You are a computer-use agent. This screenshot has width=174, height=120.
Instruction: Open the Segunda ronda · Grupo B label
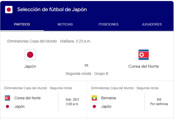click(x=87, y=74)
